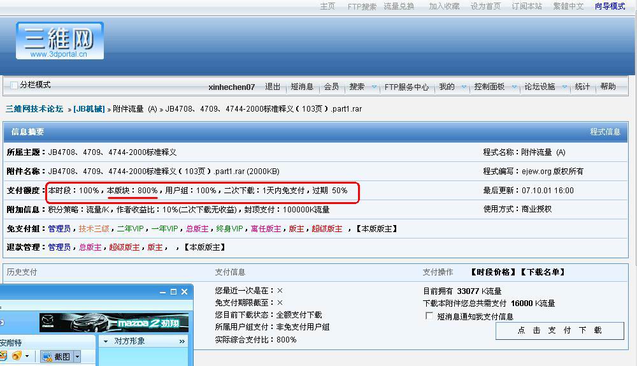Open 【下载名单】 link
This screenshot has height=366, width=637.
point(542,272)
